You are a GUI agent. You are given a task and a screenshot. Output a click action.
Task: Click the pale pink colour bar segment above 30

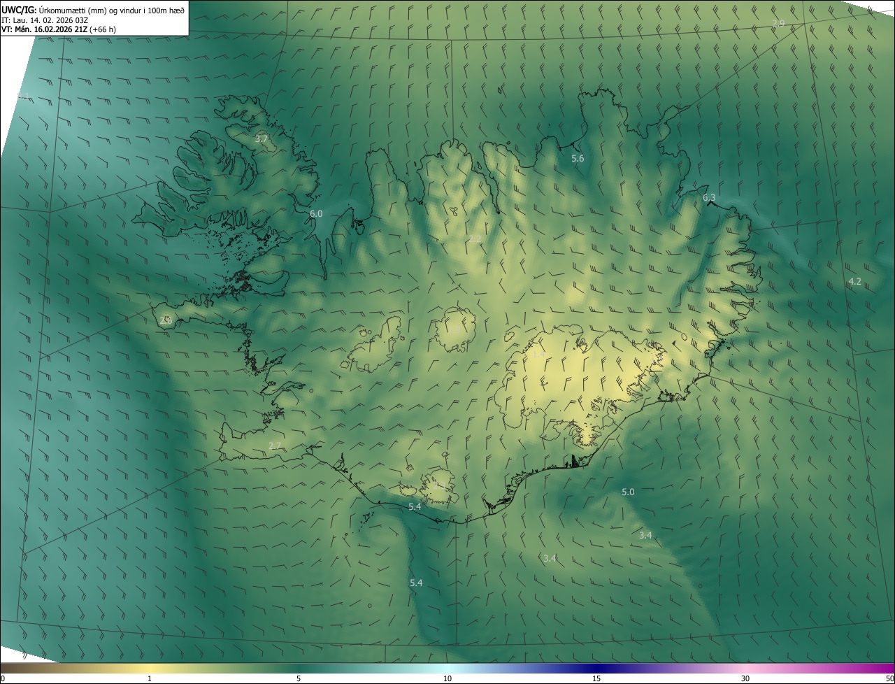coord(745,668)
